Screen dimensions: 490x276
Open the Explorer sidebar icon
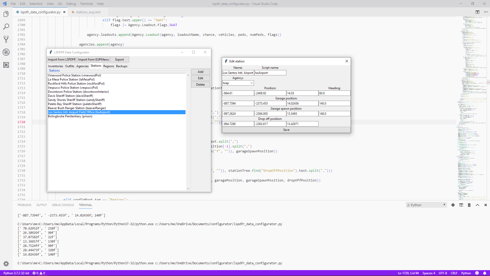click(x=6, y=14)
